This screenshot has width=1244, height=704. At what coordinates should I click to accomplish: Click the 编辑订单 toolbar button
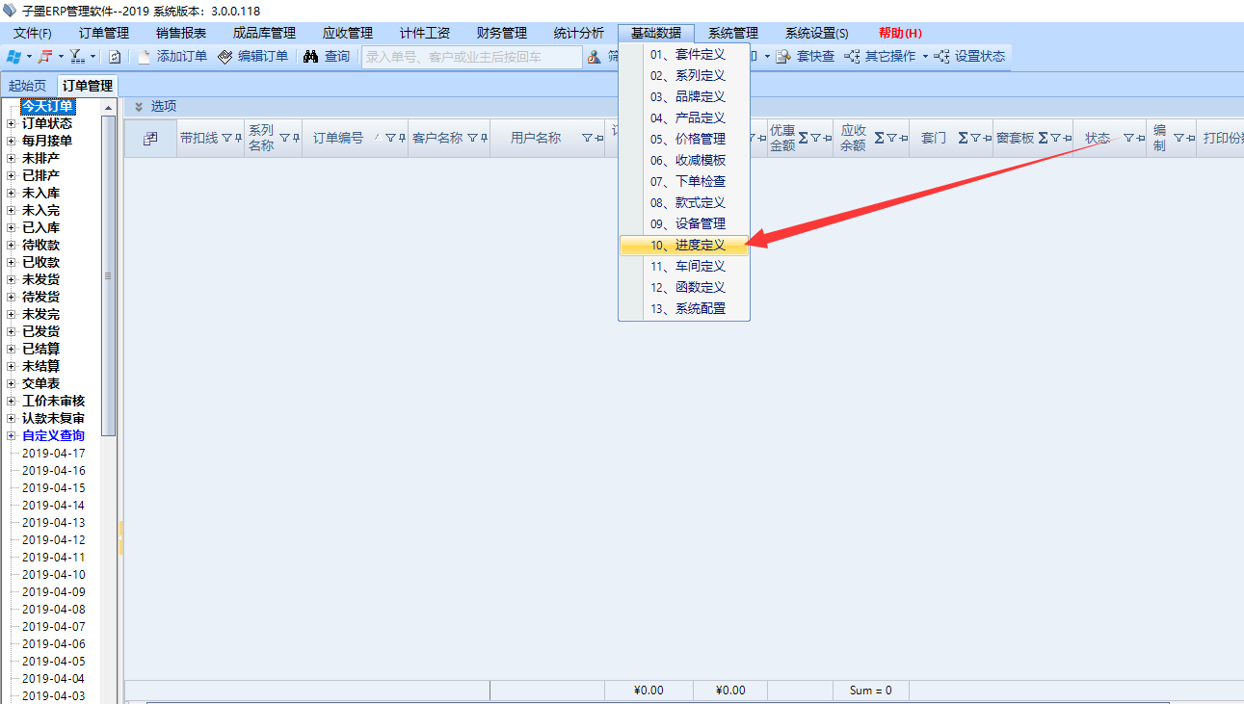pos(252,57)
